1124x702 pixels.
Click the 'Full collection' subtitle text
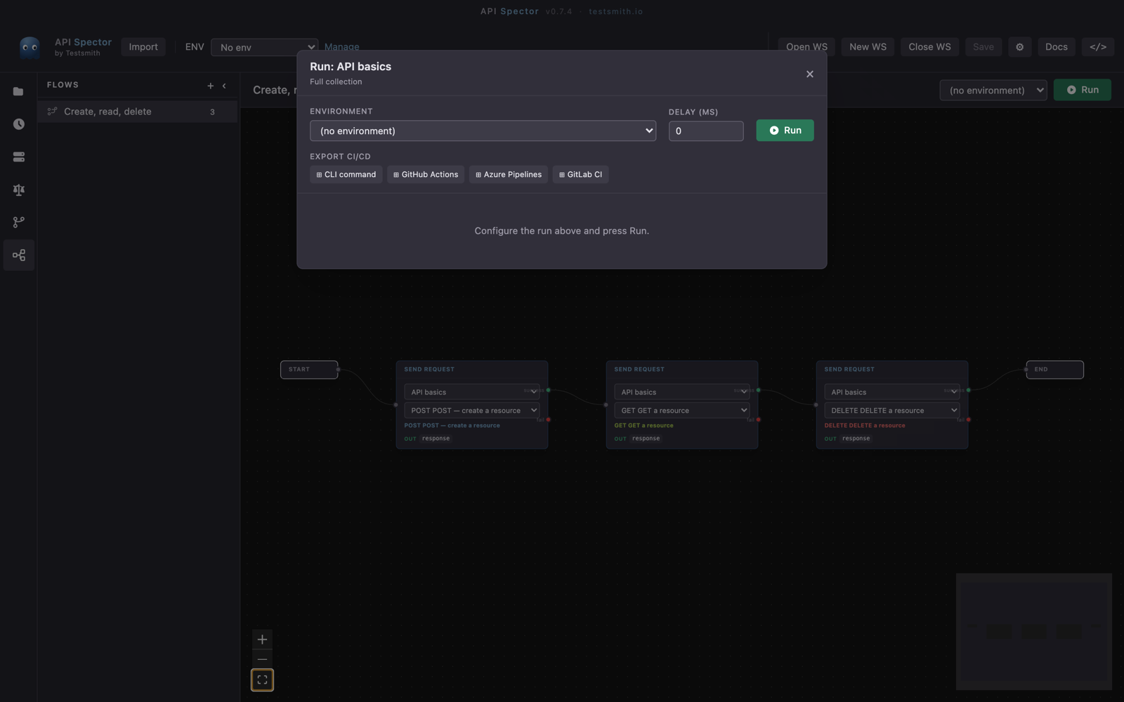pos(336,82)
